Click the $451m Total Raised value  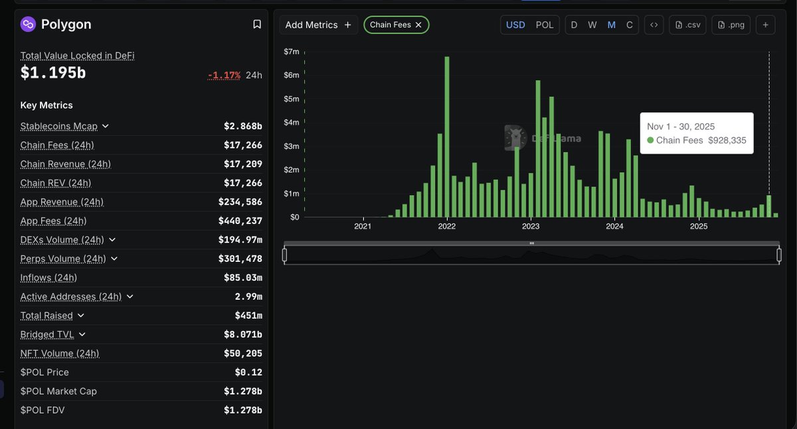[248, 316]
